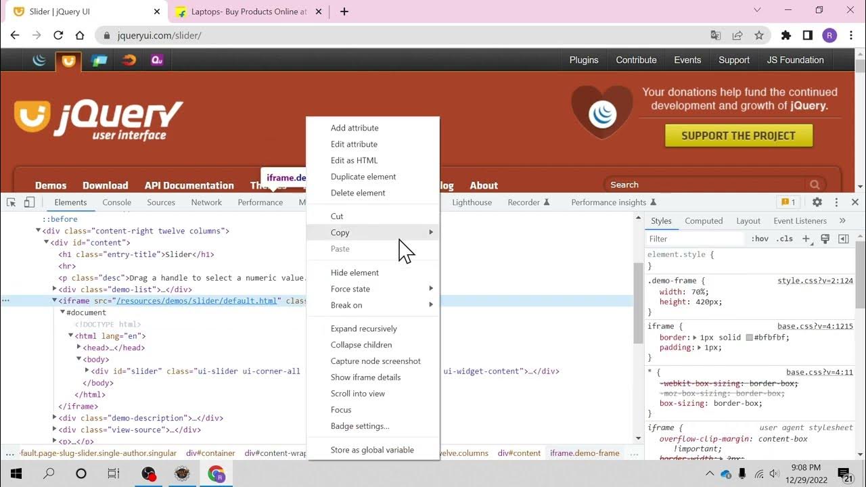The height and width of the screenshot is (487, 866).
Task: Open jQuery Core site icon in top bar
Action: (x=39, y=60)
